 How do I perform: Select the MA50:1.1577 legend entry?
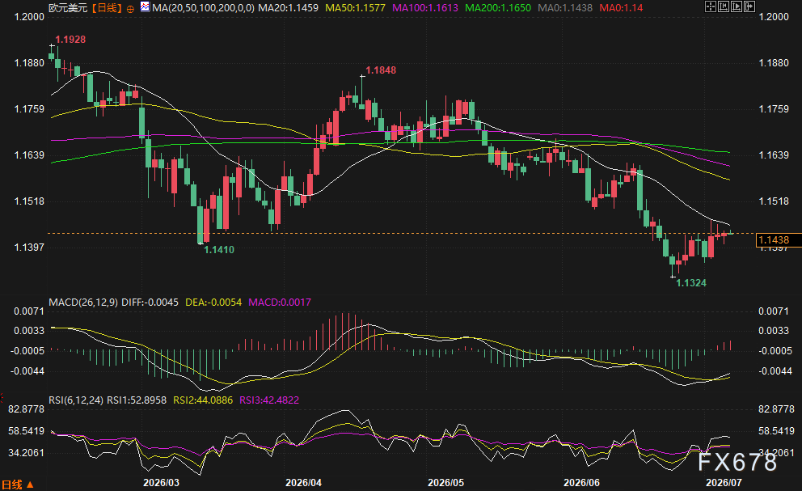[x=355, y=8]
